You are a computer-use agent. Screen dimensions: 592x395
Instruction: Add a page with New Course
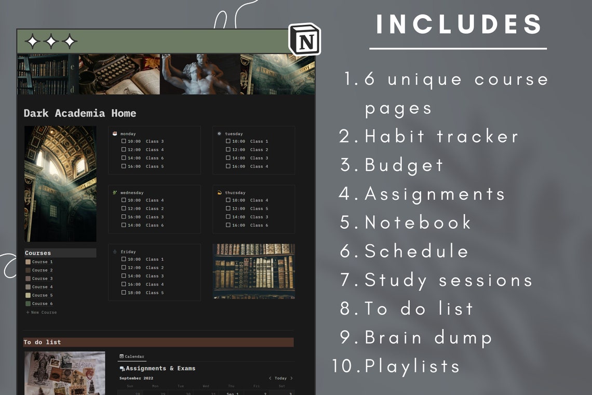[41, 312]
